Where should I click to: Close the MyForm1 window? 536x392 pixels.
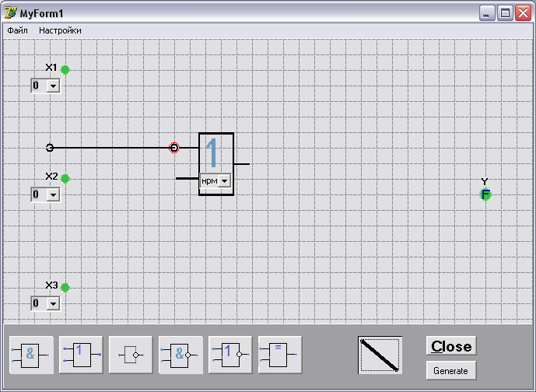[523, 13]
